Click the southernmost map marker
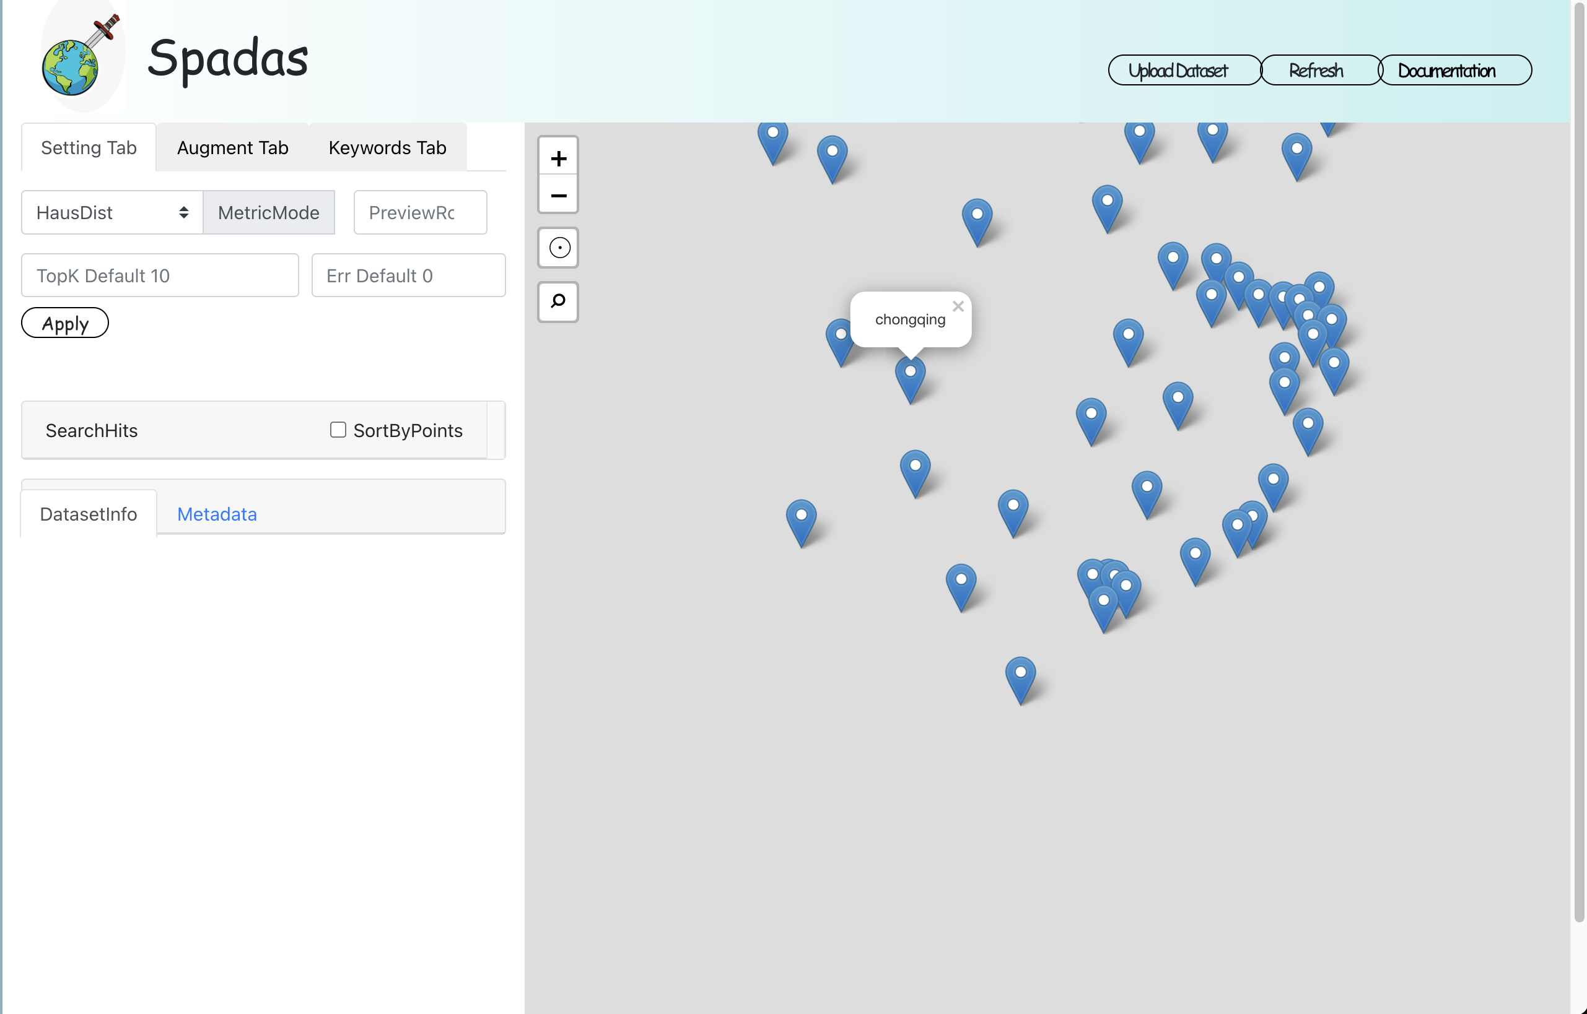The width and height of the screenshot is (1587, 1014). [x=1020, y=677]
